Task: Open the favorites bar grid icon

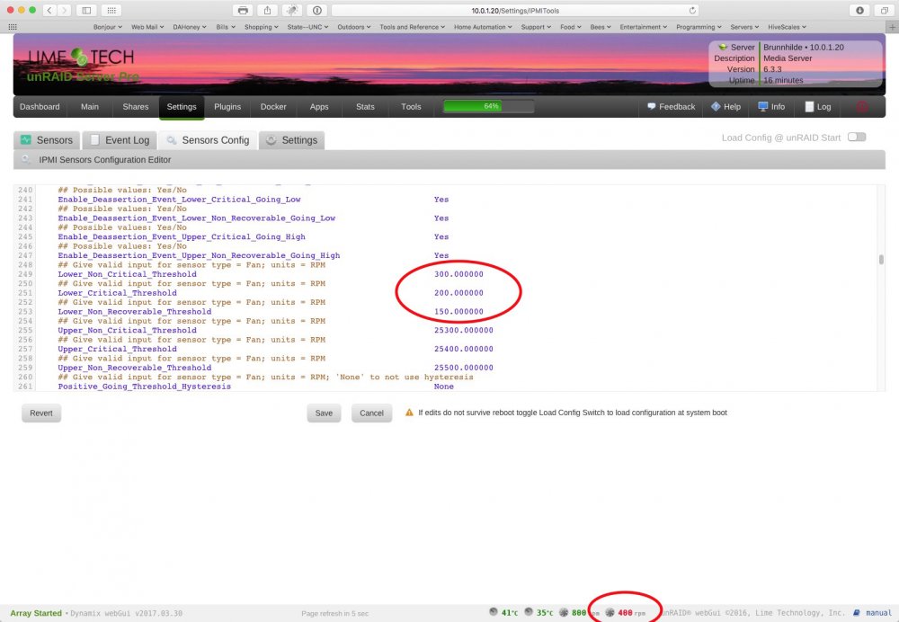Action: tap(13, 27)
